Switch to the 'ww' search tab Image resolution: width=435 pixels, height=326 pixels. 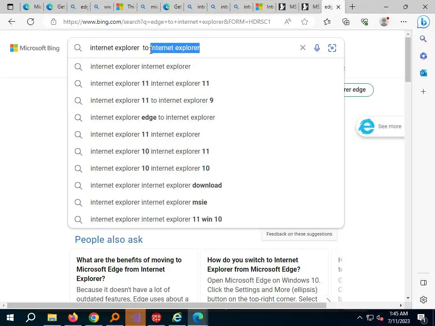tap(102, 7)
